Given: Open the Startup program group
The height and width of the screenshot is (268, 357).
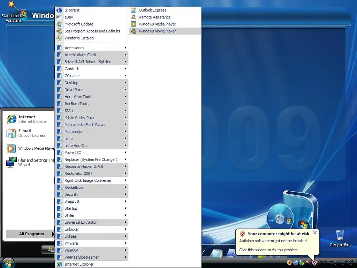Looking at the screenshot, I should click(91, 209).
